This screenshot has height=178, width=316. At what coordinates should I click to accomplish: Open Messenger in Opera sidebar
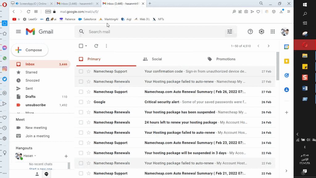point(5,48)
